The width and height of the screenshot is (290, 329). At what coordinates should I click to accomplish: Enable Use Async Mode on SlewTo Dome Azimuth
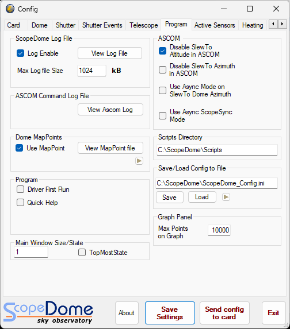[x=162, y=91]
